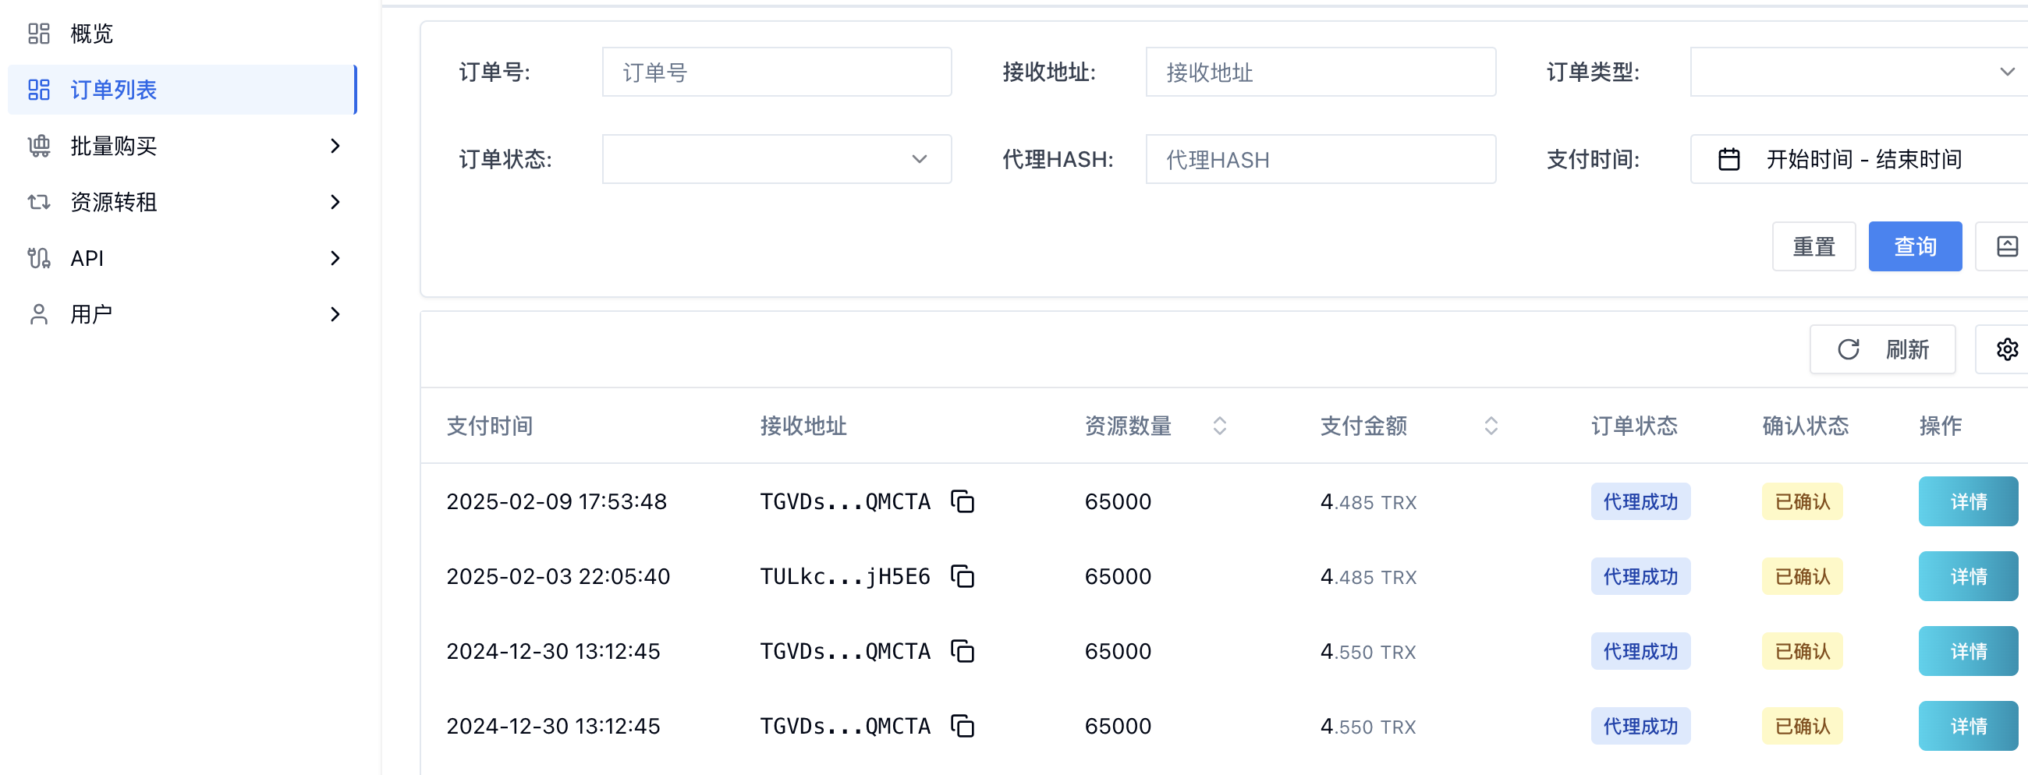Focus the 代理HASH input field
2028x775 pixels.
1321,159
